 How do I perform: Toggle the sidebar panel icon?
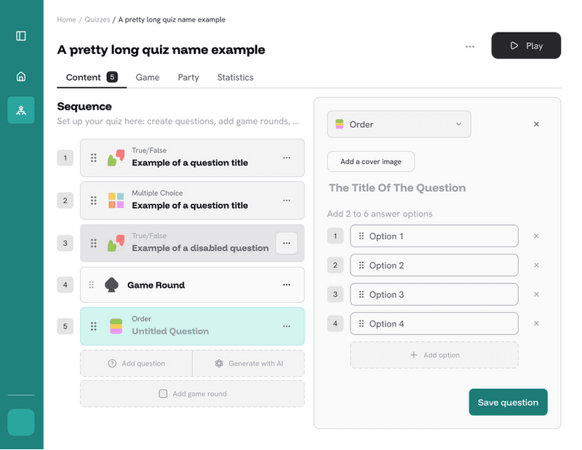point(21,36)
